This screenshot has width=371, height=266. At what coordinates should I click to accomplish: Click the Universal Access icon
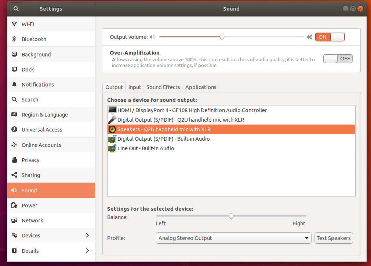coord(14,130)
